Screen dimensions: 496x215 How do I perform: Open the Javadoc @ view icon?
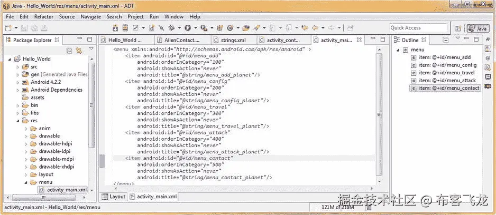488,58
